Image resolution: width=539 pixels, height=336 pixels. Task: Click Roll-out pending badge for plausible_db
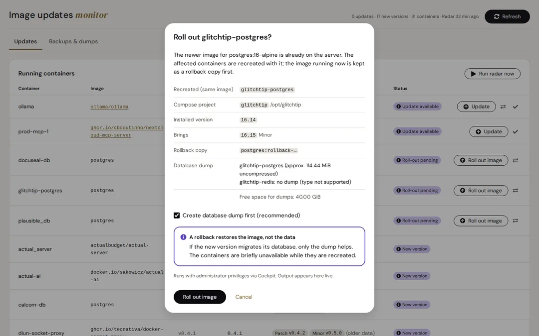coord(417,221)
